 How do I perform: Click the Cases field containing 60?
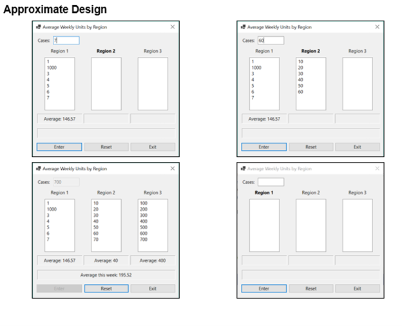[271, 40]
